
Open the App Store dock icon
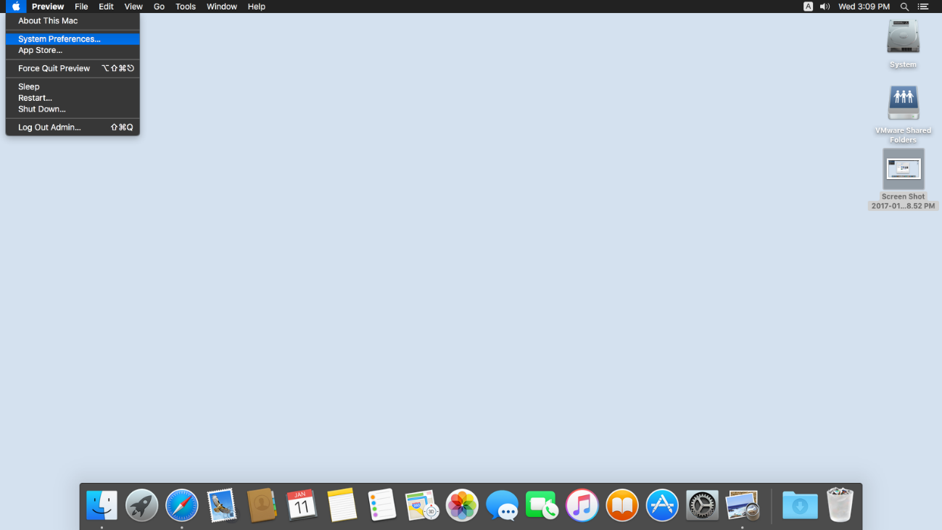662,505
